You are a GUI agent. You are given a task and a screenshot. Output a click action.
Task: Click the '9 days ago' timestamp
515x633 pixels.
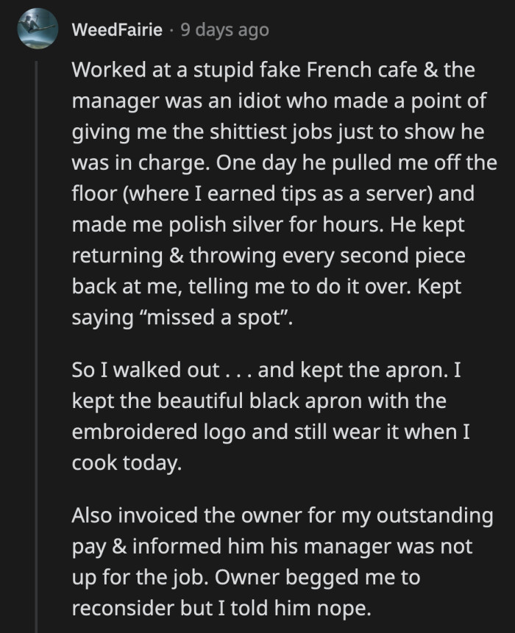click(x=224, y=30)
